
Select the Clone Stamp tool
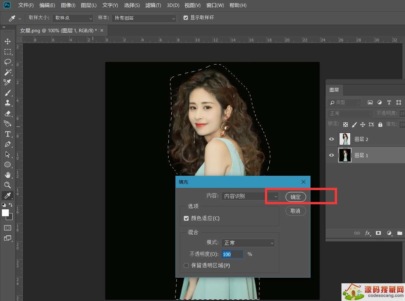[8, 103]
